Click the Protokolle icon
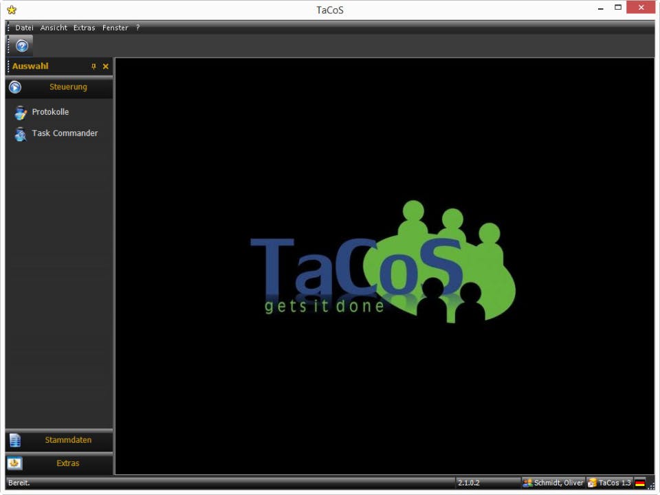This screenshot has width=660, height=495. (x=20, y=112)
